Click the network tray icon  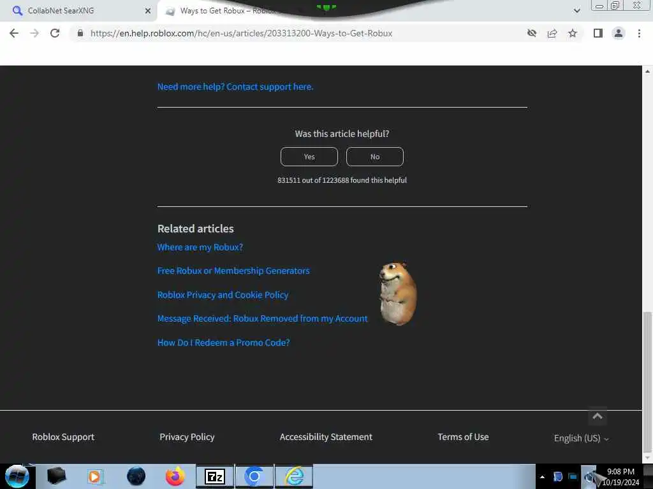click(x=573, y=477)
